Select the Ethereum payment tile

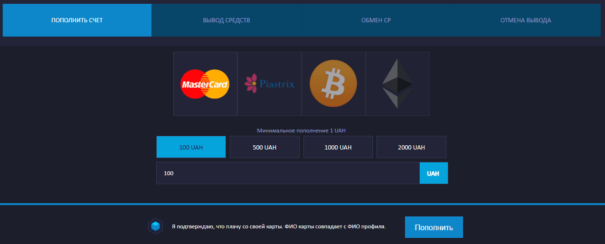pos(397,84)
